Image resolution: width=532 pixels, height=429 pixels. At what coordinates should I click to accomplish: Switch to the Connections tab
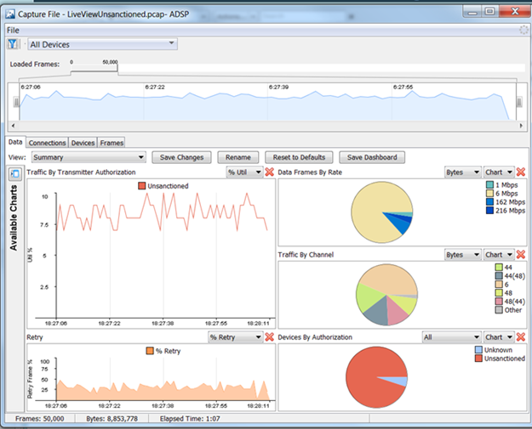click(47, 143)
